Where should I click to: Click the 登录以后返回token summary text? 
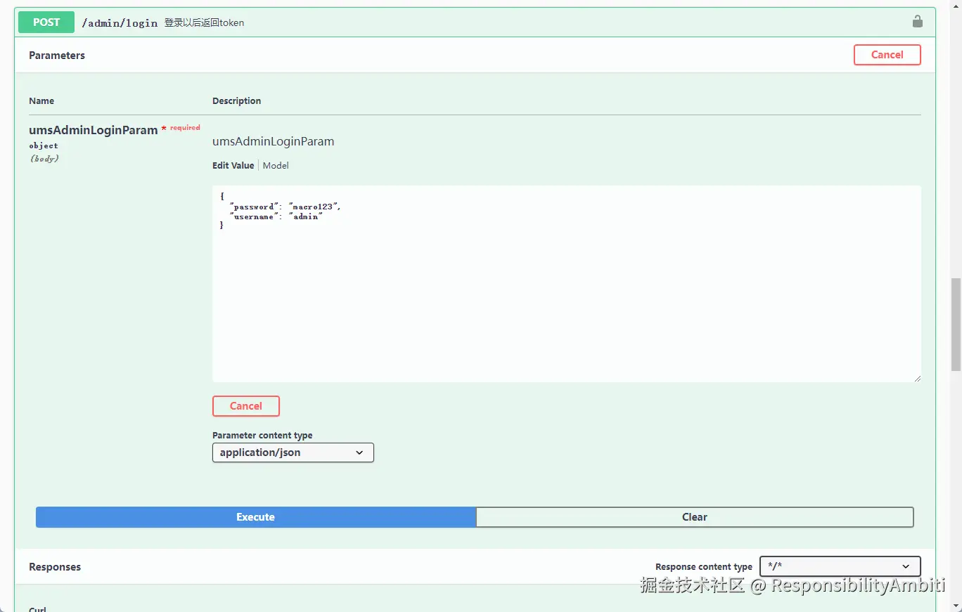click(204, 22)
